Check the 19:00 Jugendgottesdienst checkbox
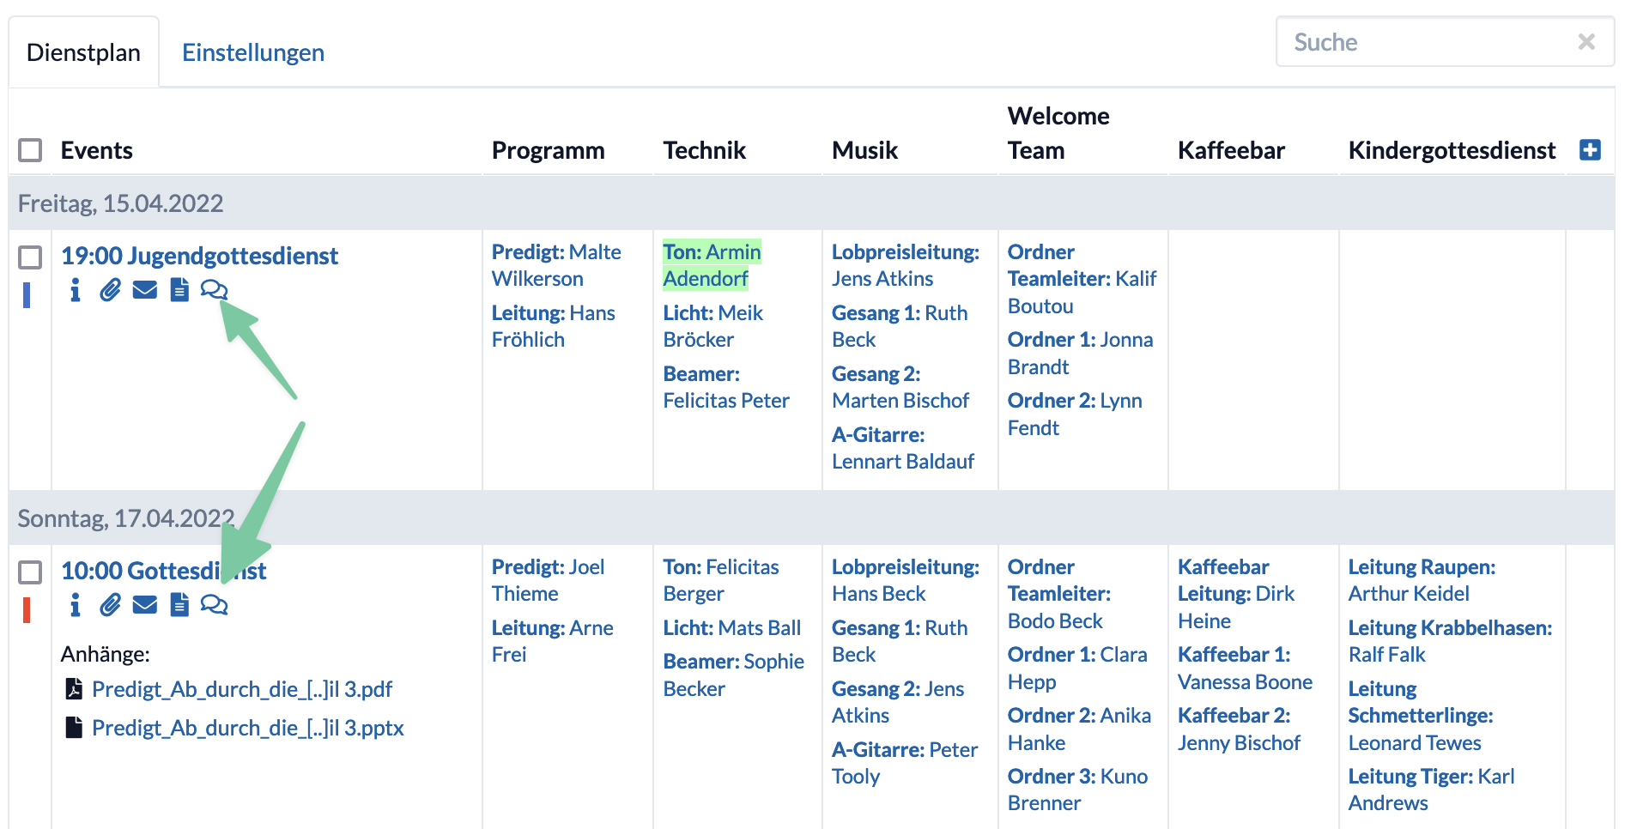This screenshot has height=829, width=1631. tap(30, 257)
